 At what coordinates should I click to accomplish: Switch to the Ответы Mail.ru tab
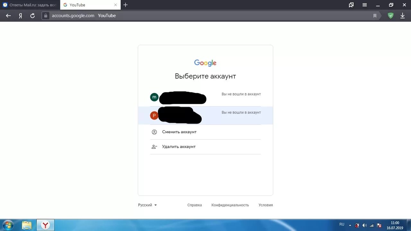point(30,5)
